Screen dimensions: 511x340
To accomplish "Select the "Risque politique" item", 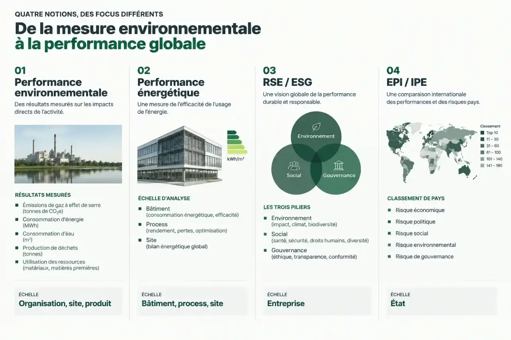I will [416, 222].
